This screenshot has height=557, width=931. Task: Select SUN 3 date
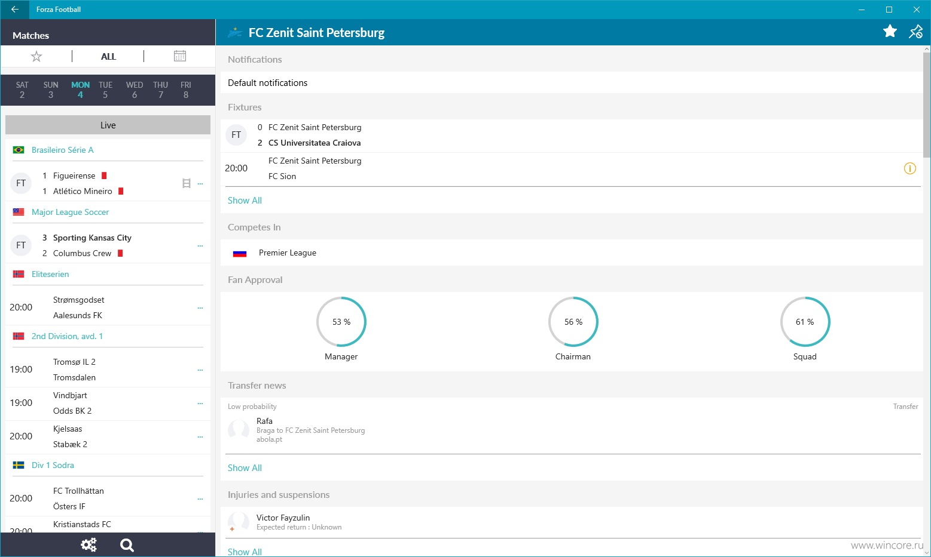[51, 90]
